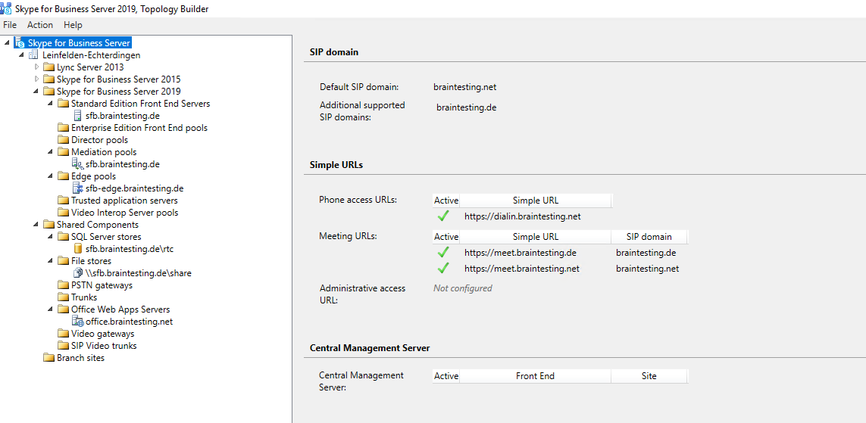Expand the Lync Server 2013 node
This screenshot has width=866, height=423.
36,67
